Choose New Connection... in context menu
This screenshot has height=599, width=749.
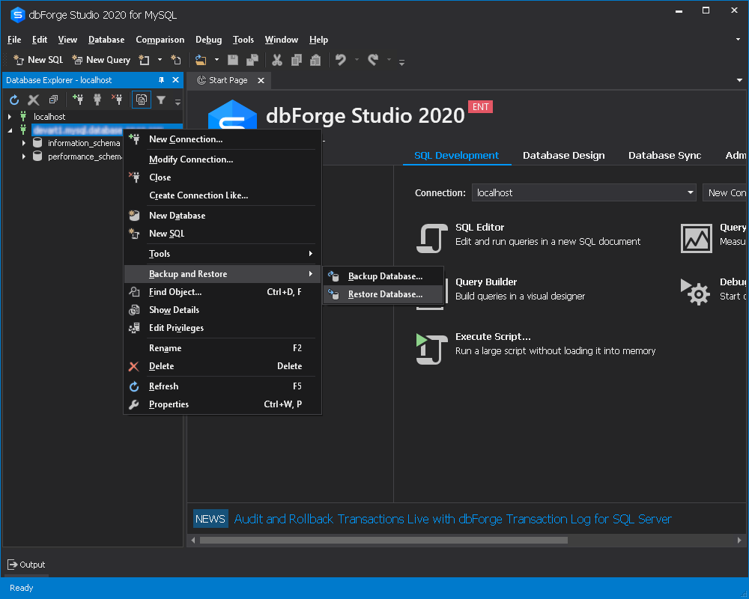(222, 139)
